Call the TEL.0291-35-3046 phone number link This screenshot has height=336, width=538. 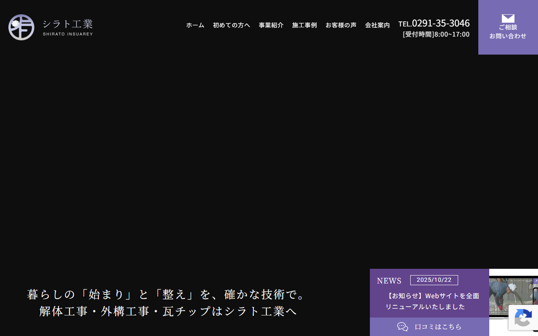pyautogui.click(x=434, y=23)
